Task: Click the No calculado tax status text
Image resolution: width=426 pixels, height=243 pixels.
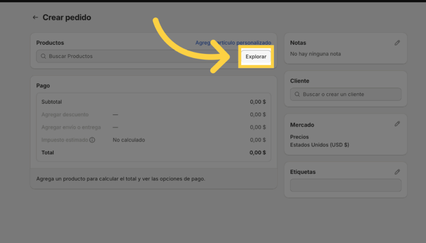Action: [129, 140]
